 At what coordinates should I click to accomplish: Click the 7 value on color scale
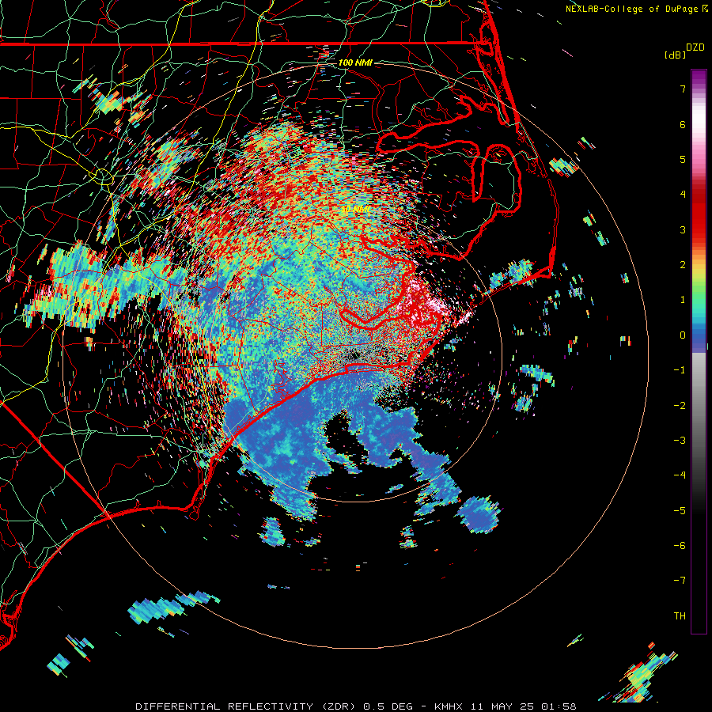683,89
